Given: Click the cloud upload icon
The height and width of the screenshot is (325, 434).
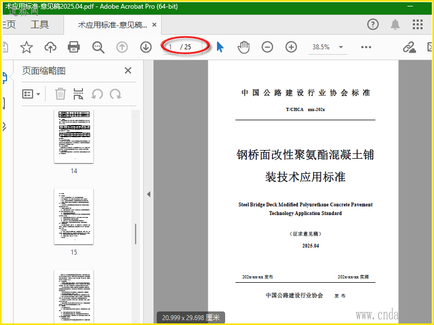Looking at the screenshot, I should (x=50, y=47).
